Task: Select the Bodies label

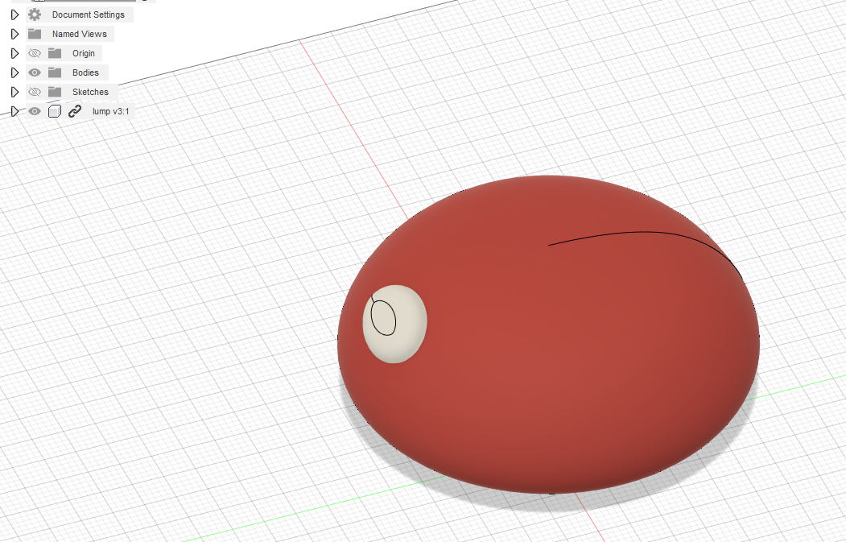Action: coord(86,72)
